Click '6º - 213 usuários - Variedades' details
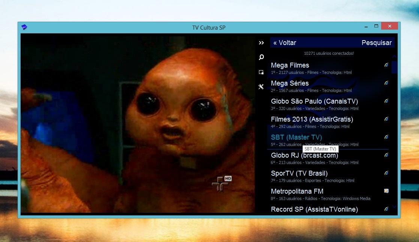This screenshot has width=419, height=242. click(314, 162)
